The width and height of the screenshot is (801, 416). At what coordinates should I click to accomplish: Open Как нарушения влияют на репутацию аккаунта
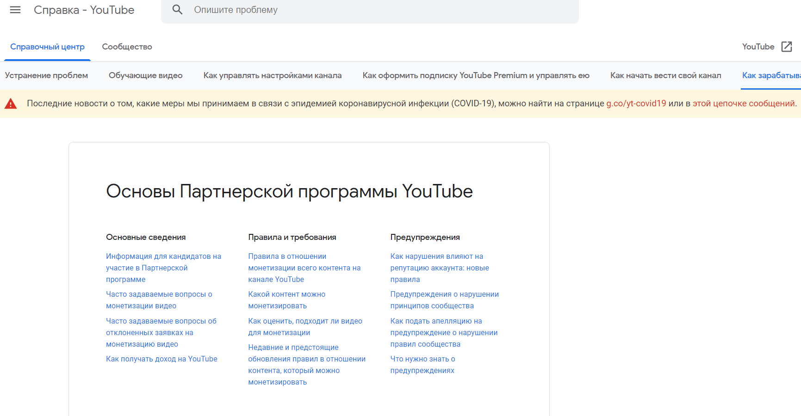(x=440, y=268)
